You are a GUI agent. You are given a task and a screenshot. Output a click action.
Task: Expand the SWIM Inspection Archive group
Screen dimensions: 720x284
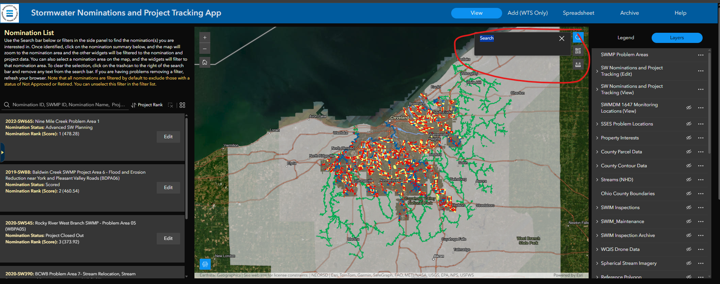597,235
